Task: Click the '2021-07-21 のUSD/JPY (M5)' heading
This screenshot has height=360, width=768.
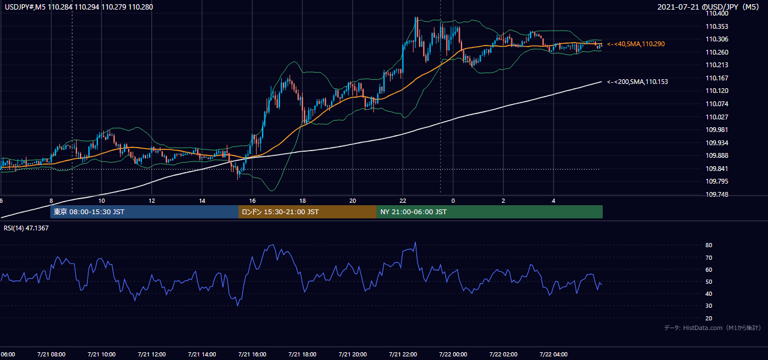Action: 709,7
